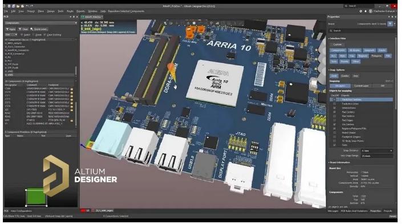Click the Apply filter button
405x224 pixels.
[x=11, y=29]
